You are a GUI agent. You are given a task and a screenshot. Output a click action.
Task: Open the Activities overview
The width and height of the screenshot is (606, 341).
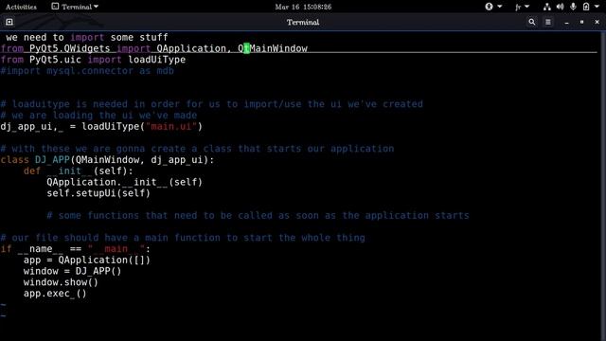[21, 7]
